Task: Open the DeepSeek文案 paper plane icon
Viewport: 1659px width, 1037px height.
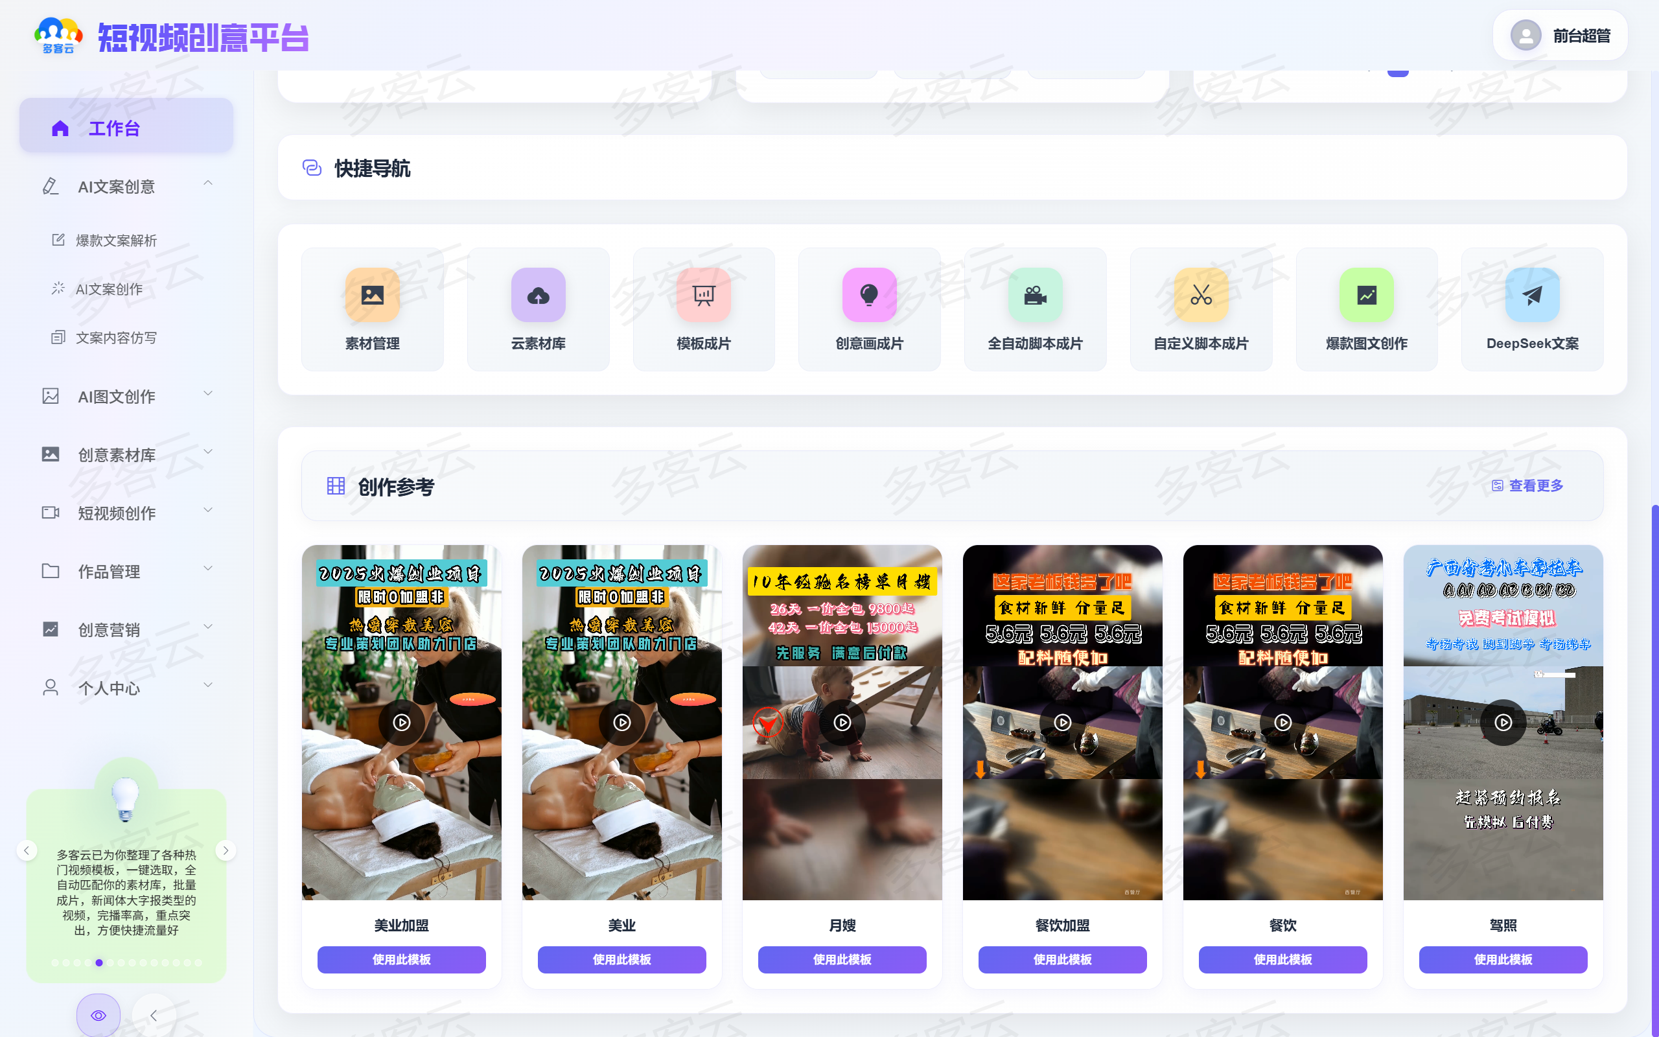Action: click(x=1532, y=295)
